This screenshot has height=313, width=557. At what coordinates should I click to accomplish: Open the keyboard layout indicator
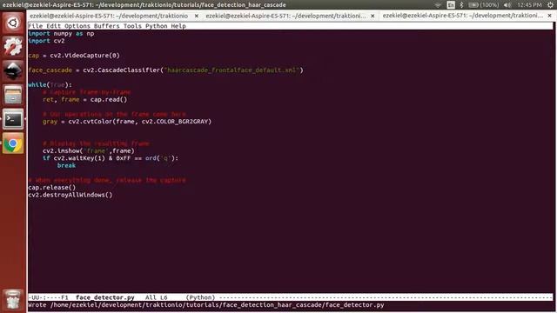pos(451,5)
